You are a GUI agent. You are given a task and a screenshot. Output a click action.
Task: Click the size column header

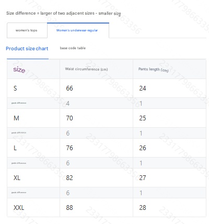point(19,70)
